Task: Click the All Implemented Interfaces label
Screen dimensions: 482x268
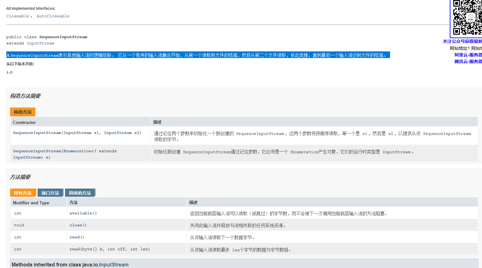Action: click(31, 9)
